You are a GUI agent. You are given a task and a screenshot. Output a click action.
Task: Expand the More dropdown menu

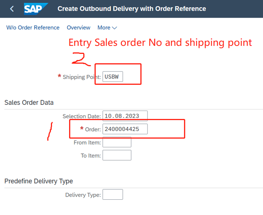107,28
